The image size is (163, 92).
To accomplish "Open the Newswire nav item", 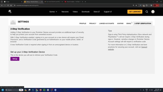I will coord(65,12).
